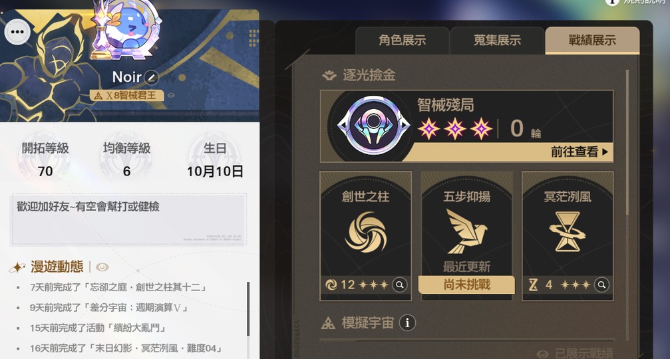Expand 前往查看 arrow on 智械殘局 banner
670x359 pixels.
click(605, 152)
